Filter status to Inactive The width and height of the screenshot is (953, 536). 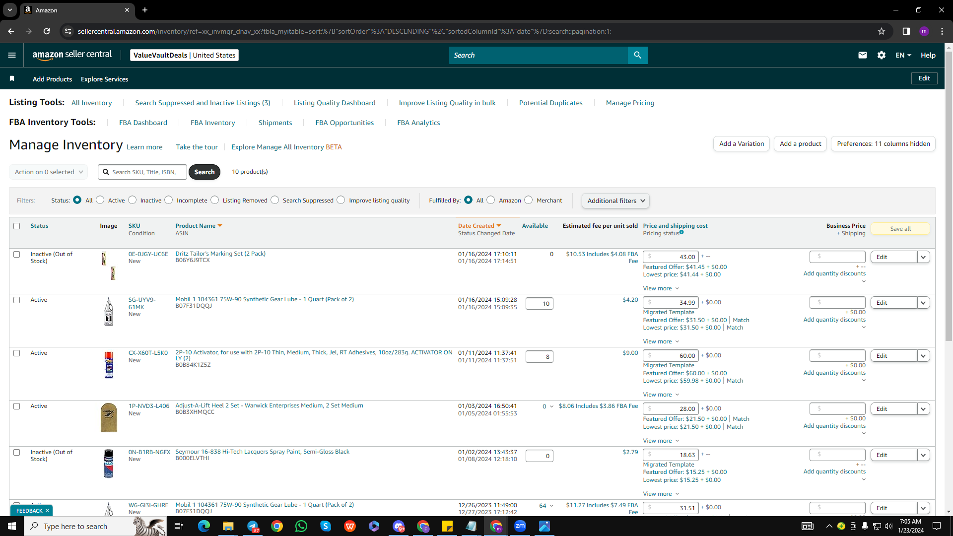[x=133, y=200]
